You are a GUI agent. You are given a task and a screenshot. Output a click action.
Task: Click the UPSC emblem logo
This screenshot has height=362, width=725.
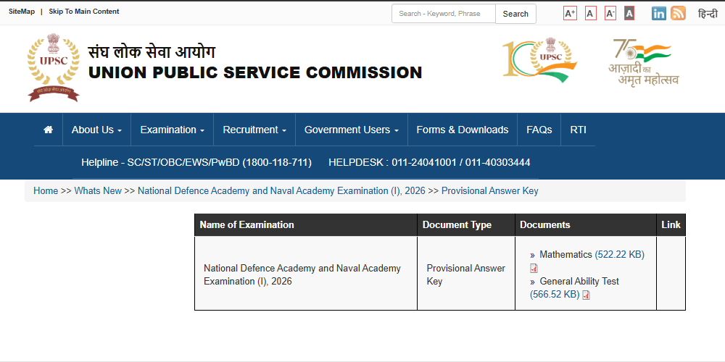pyautogui.click(x=53, y=67)
